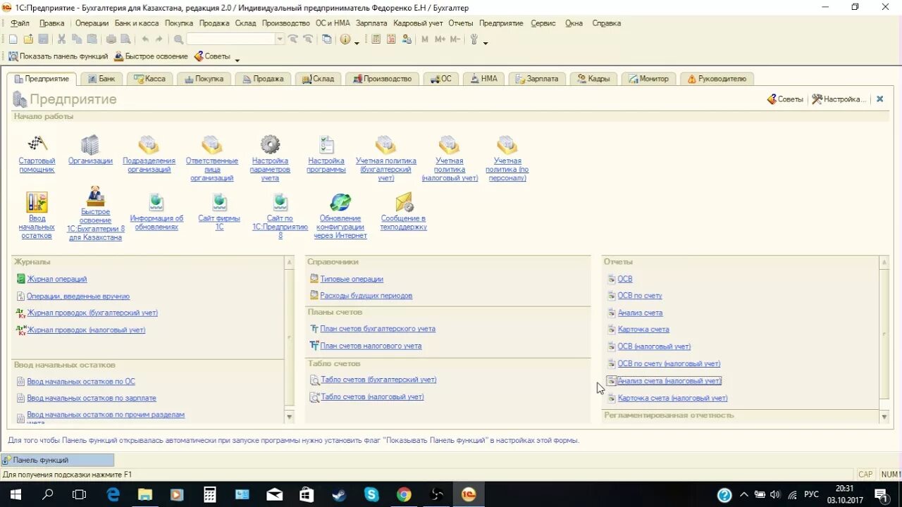902x507 pixels.
Task: Open Chrome from the Windows taskbar
Action: point(403,494)
